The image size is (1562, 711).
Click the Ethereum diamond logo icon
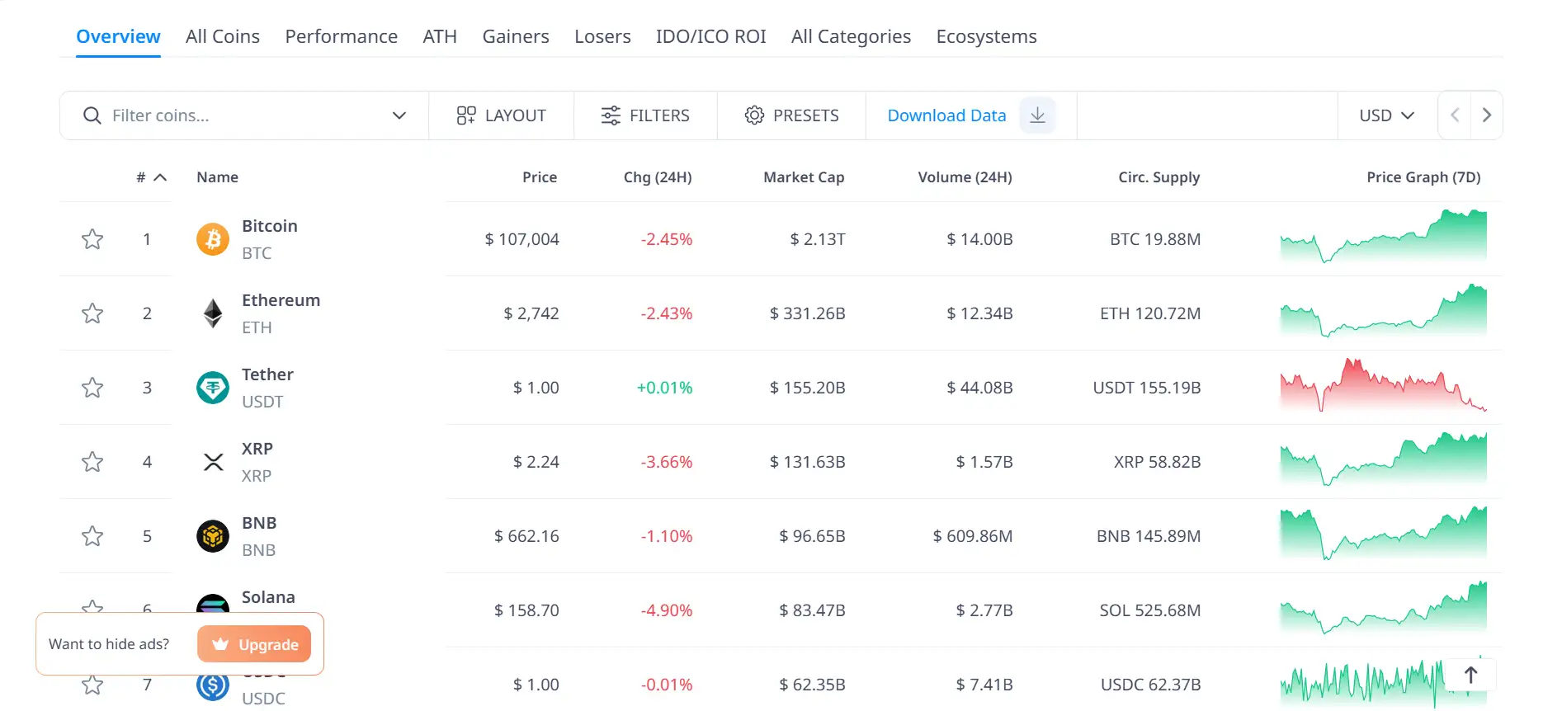click(213, 313)
